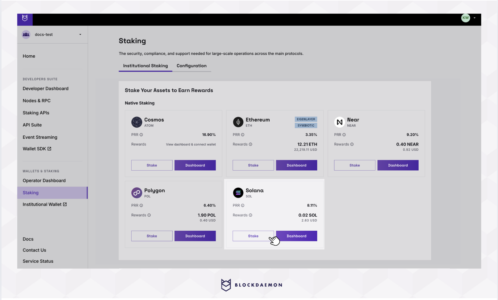Open API Suite in sidebar
The height and width of the screenshot is (300, 498).
click(32, 125)
